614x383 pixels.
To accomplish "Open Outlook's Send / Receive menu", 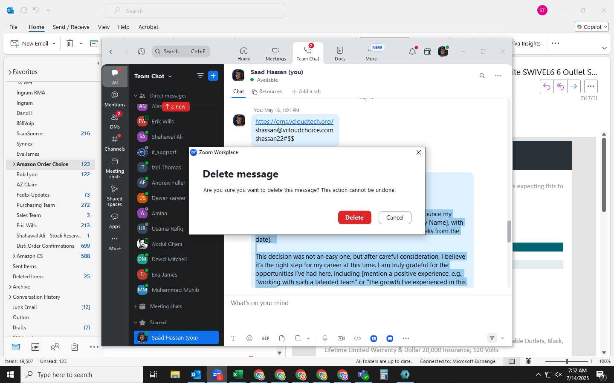I will (71, 27).
